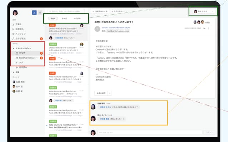
Task: Switch to the すべて filter tab
Action: pyautogui.click(x=53, y=19)
